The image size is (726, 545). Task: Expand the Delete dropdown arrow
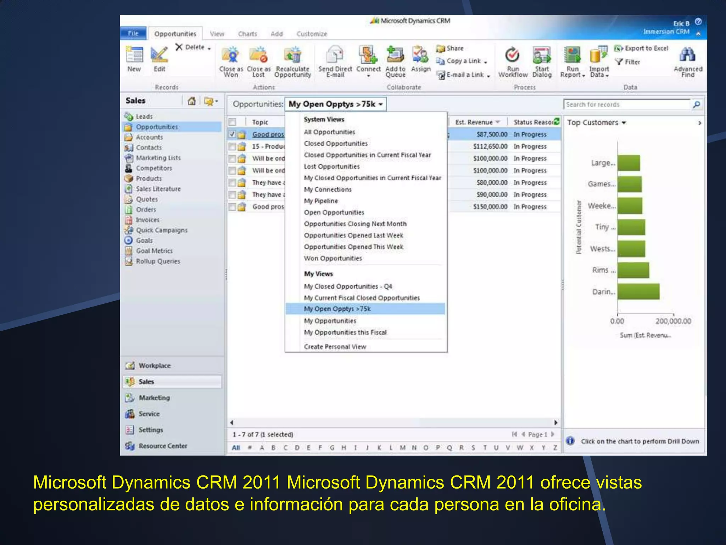tap(209, 48)
